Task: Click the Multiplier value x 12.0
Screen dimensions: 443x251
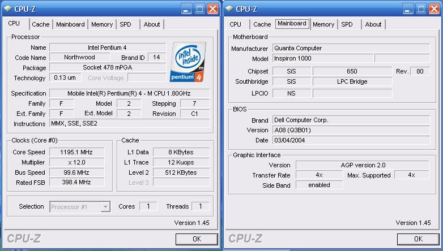Action: 77,162
